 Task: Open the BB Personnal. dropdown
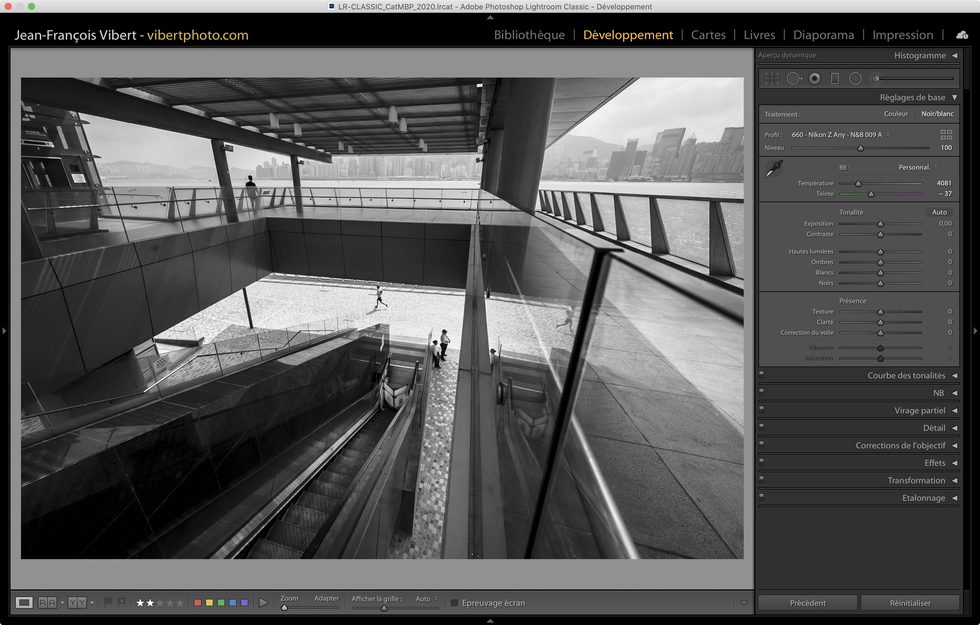[917, 168]
